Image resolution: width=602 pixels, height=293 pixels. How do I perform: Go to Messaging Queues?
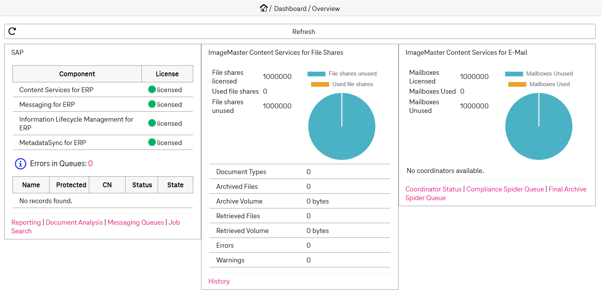pyautogui.click(x=136, y=222)
